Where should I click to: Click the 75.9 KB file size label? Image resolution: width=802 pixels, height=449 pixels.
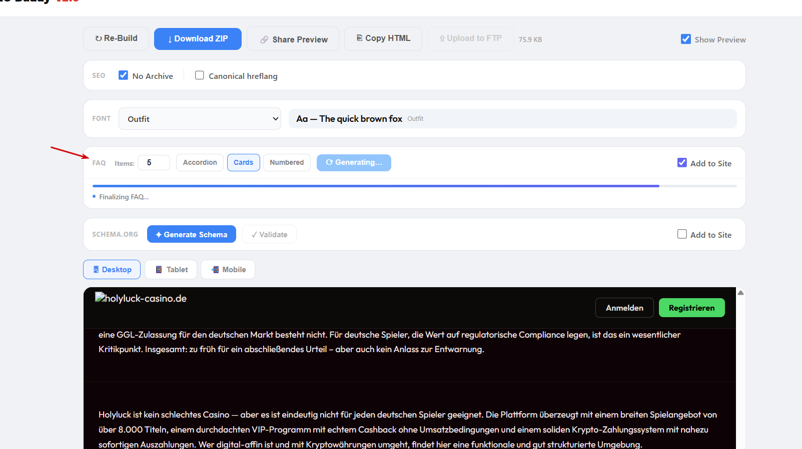[530, 39]
